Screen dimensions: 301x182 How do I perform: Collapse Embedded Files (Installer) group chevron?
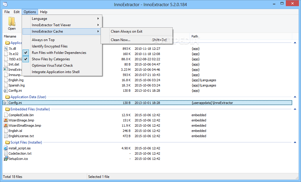295,109
